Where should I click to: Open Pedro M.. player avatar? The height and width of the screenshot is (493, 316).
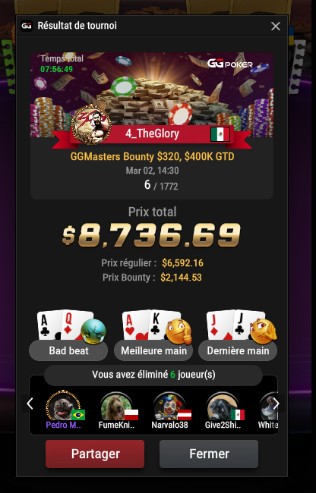tap(63, 406)
